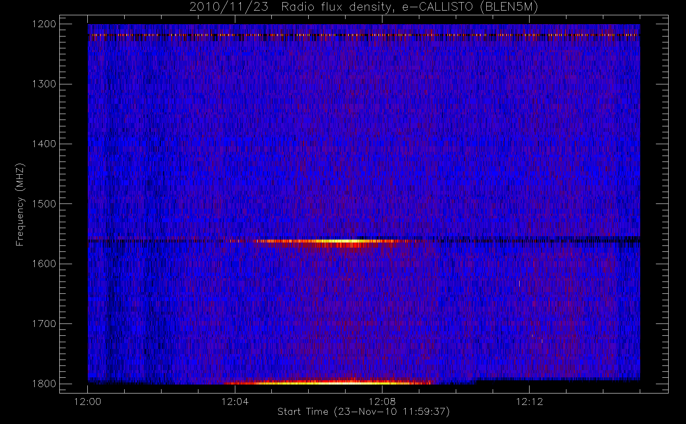Click the 1400 frequency tick label
This screenshot has height=424, width=686.
coord(44,144)
